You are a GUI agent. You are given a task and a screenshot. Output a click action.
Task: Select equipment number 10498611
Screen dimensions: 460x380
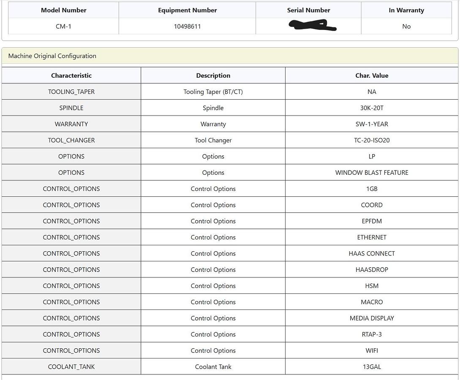[x=187, y=26]
